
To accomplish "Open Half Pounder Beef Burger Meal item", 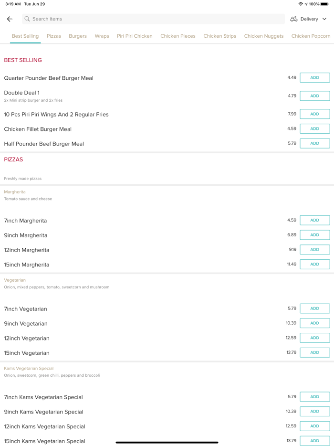I will pyautogui.click(x=44, y=144).
